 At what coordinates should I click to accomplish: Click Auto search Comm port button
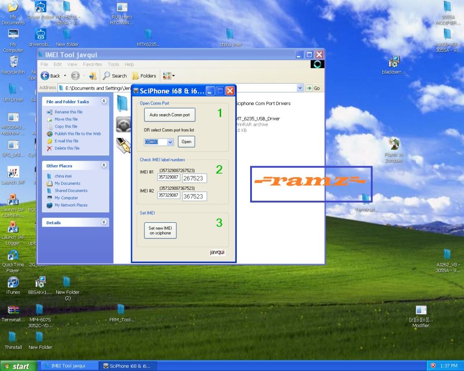169,115
